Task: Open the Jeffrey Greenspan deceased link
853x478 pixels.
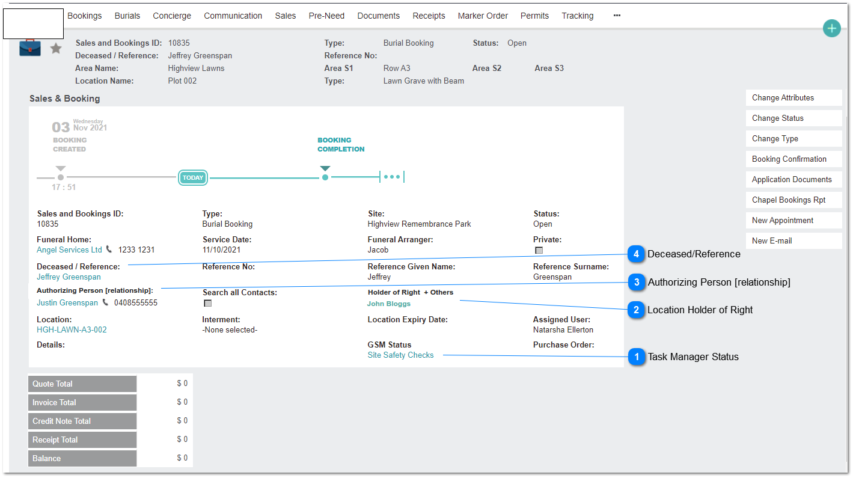Action: pos(69,277)
